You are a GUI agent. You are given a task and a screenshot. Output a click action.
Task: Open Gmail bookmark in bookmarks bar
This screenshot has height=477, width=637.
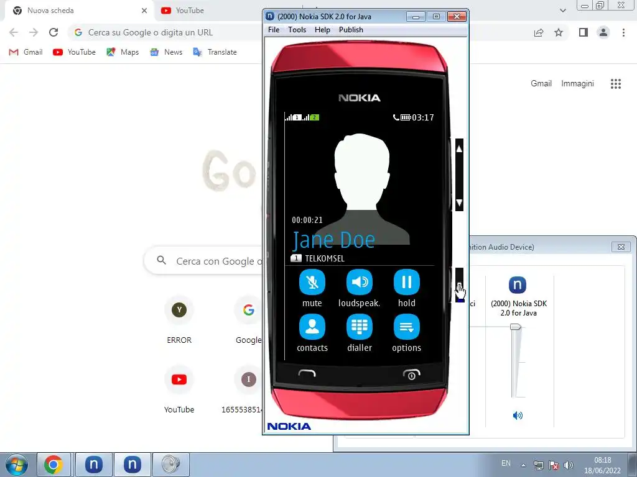click(x=26, y=52)
